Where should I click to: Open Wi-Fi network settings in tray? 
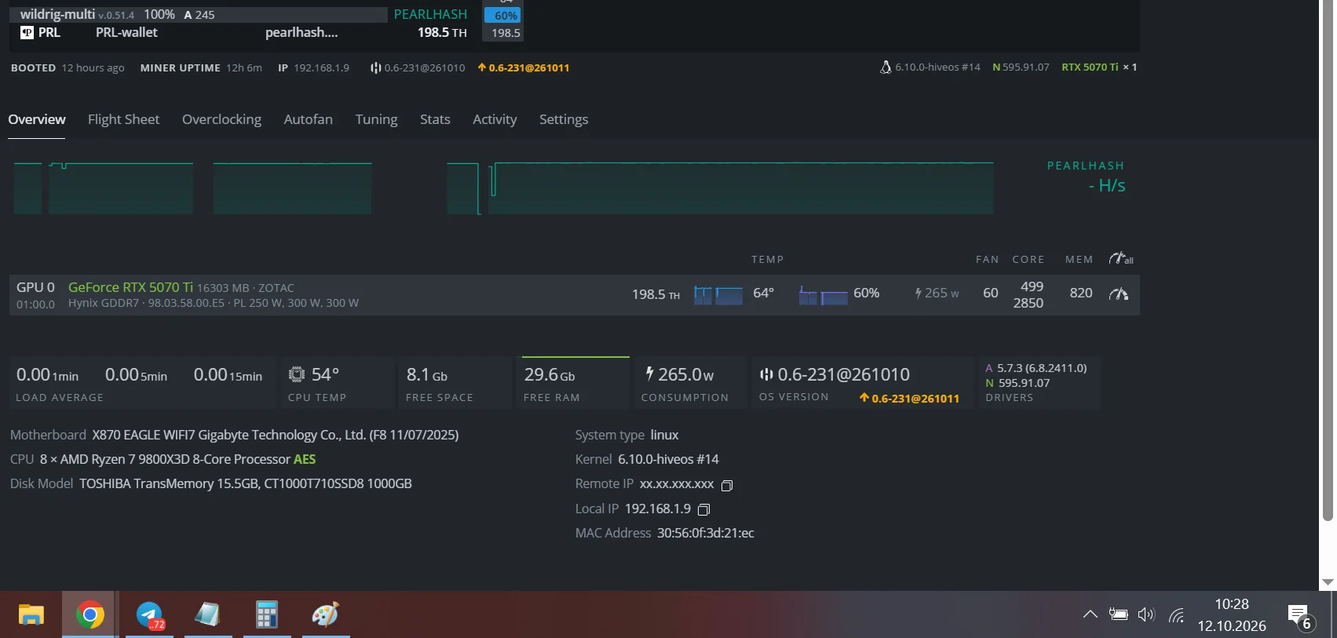point(1176,615)
